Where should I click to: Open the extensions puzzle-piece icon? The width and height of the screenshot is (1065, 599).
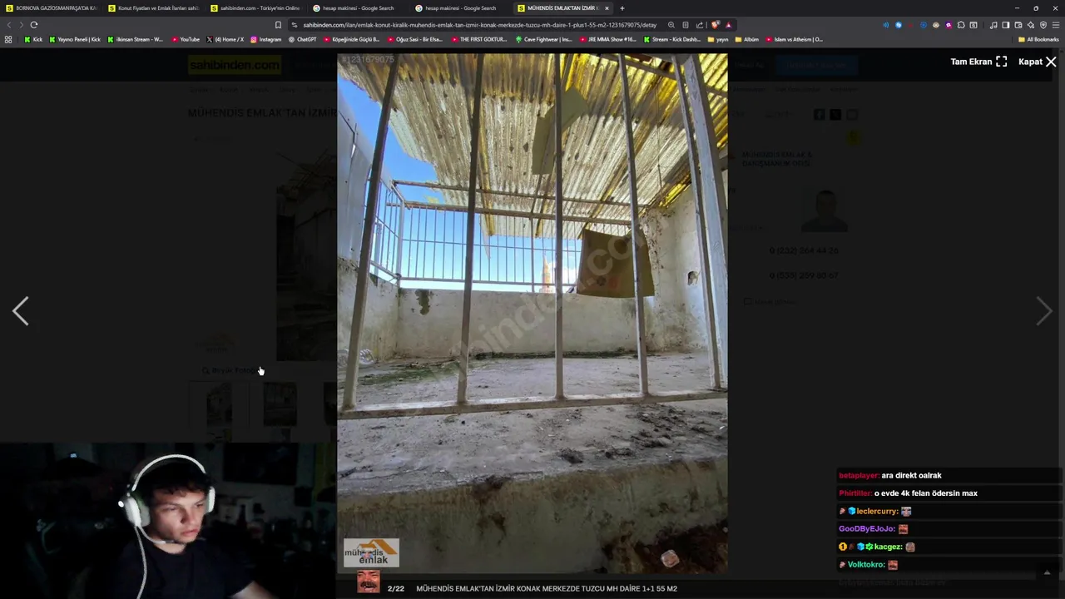point(961,25)
